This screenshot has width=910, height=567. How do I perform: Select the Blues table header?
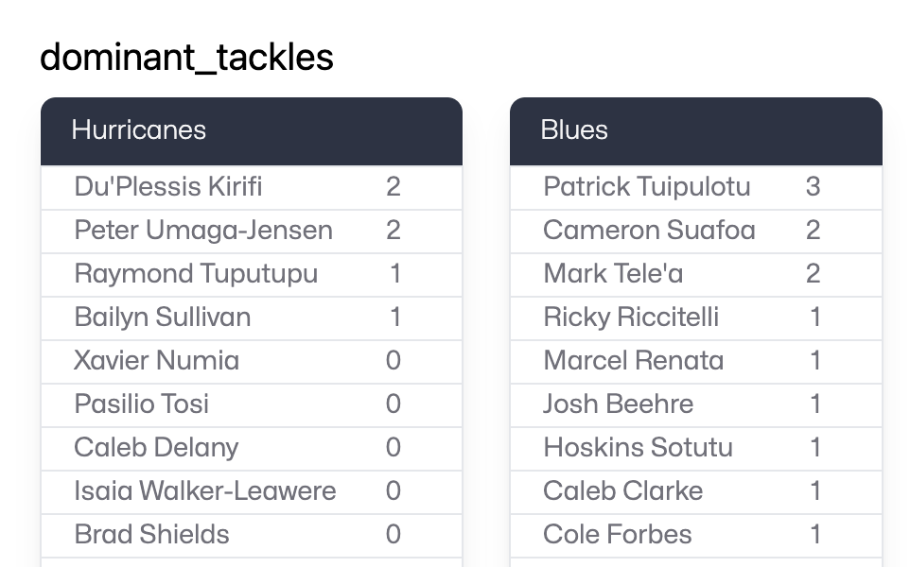coord(574,130)
